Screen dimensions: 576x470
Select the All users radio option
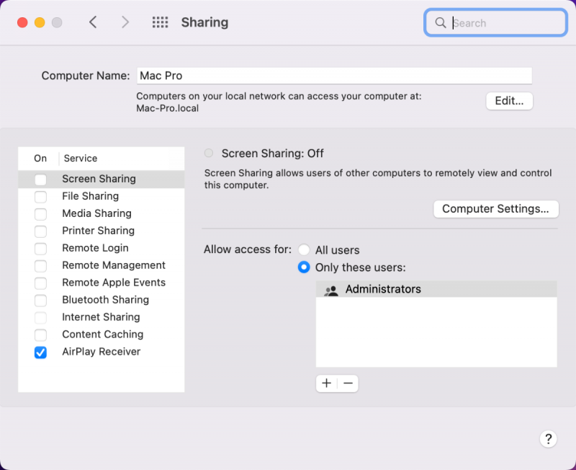point(305,250)
